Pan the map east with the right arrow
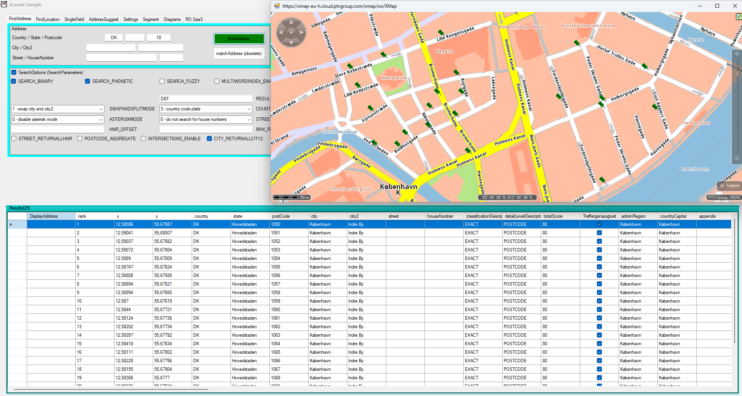Screen dimensions: 742x396 pos(301,33)
